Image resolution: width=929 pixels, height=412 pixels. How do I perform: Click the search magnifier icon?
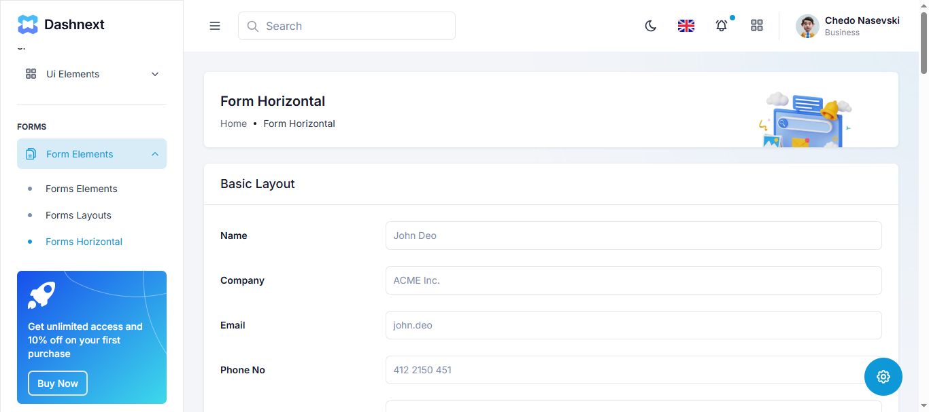[x=253, y=26]
